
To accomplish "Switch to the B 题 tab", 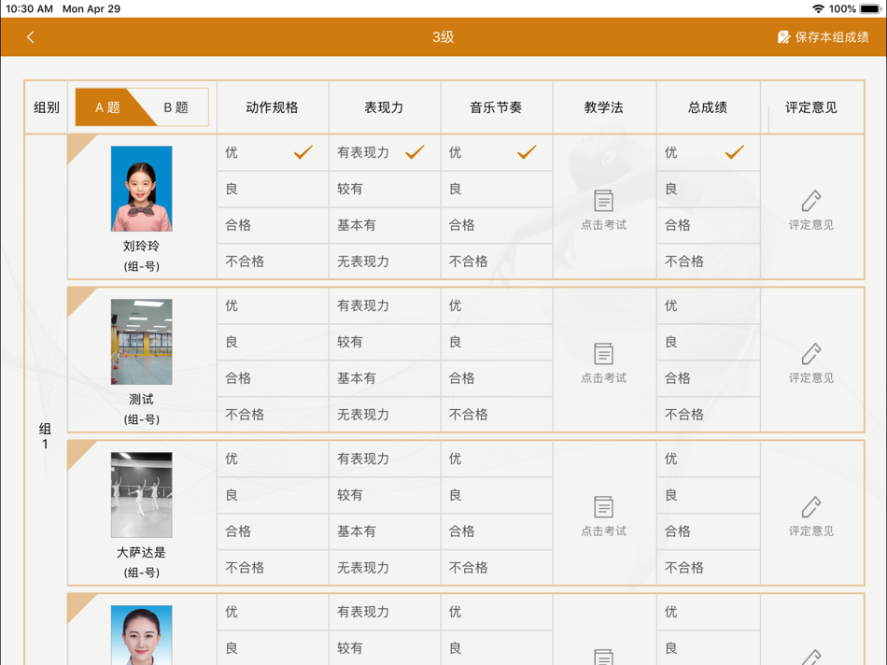I will (x=176, y=107).
